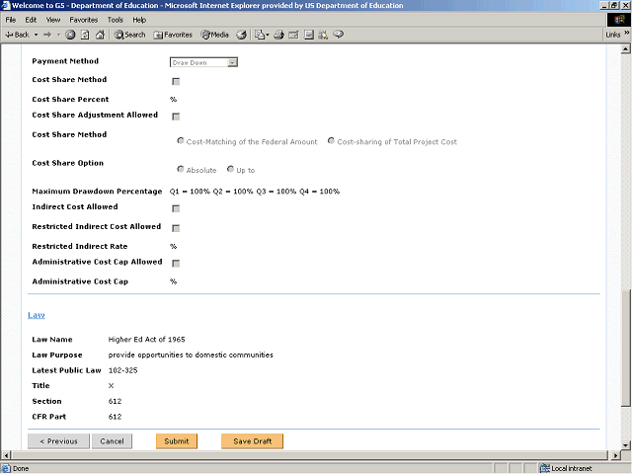
Task: Click the Cancel button
Action: [x=112, y=441]
